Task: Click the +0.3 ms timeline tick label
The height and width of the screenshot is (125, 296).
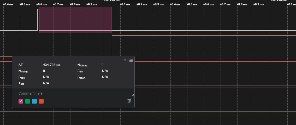Action: point(158,4)
